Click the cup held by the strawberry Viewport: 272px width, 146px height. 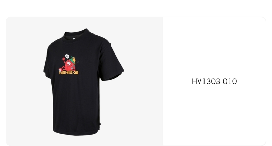[x=74, y=67]
